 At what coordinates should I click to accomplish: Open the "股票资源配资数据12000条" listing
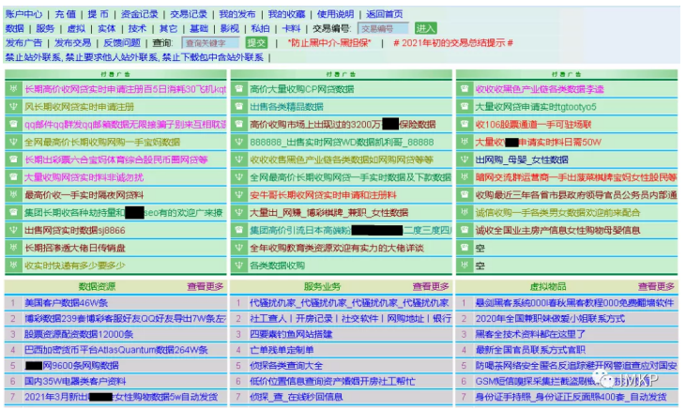tap(79, 334)
